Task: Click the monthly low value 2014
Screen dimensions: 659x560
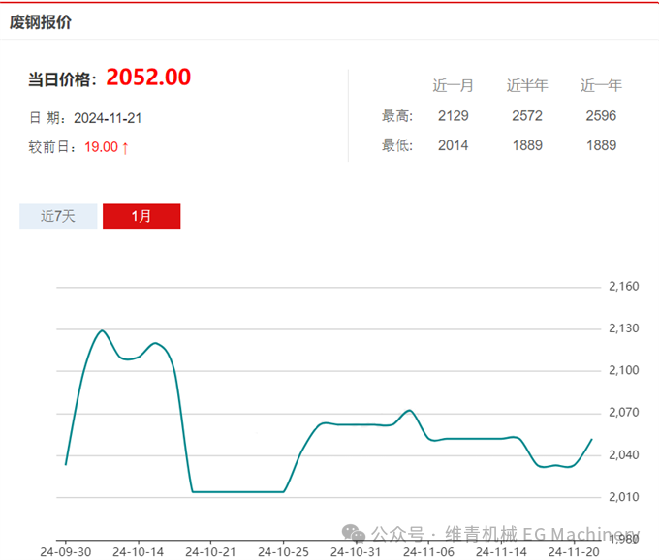Action: 454,145
